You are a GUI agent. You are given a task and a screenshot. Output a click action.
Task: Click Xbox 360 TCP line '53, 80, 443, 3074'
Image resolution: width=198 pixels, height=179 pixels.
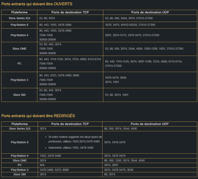click(x=50, y=90)
